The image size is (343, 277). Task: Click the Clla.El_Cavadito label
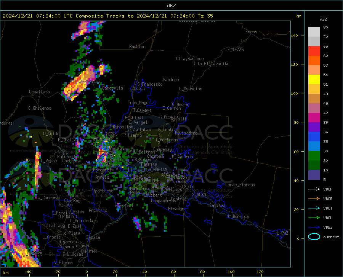tap(211, 64)
